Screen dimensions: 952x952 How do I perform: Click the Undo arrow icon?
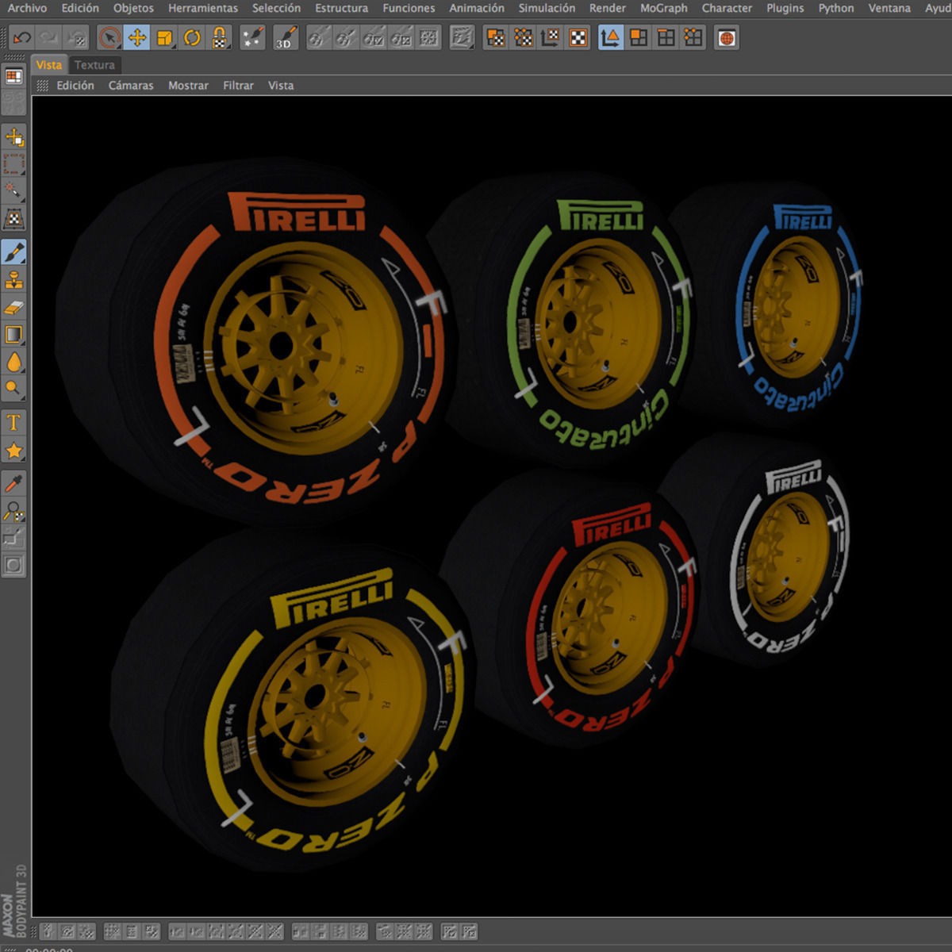[x=21, y=37]
